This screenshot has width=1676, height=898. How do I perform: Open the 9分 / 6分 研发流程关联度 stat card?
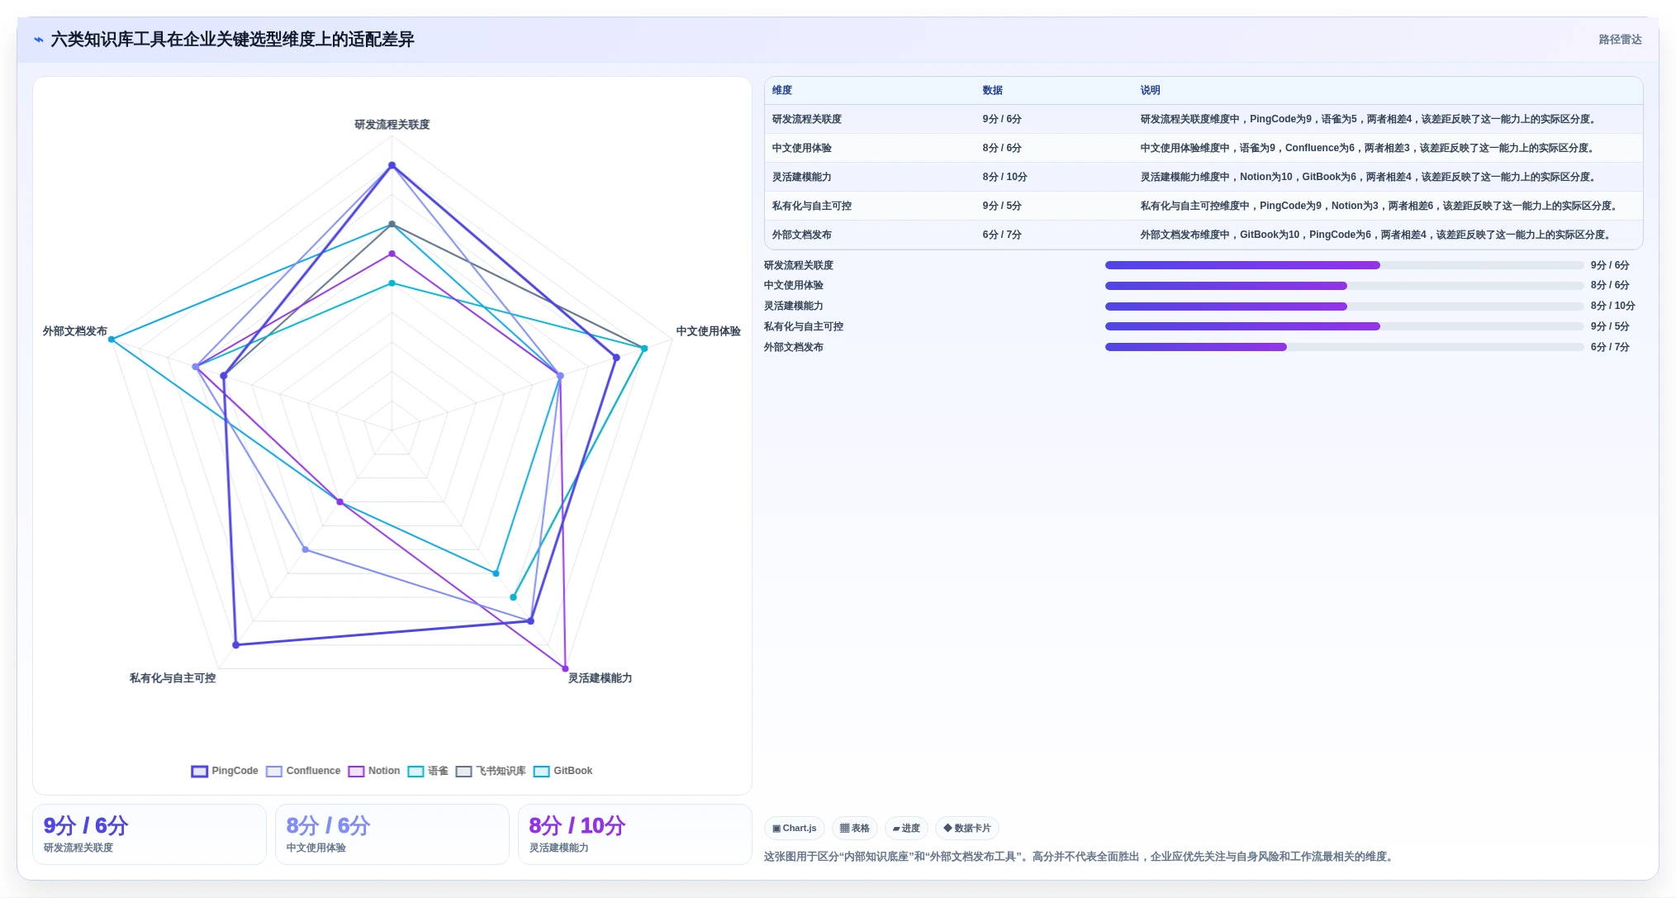tap(150, 834)
